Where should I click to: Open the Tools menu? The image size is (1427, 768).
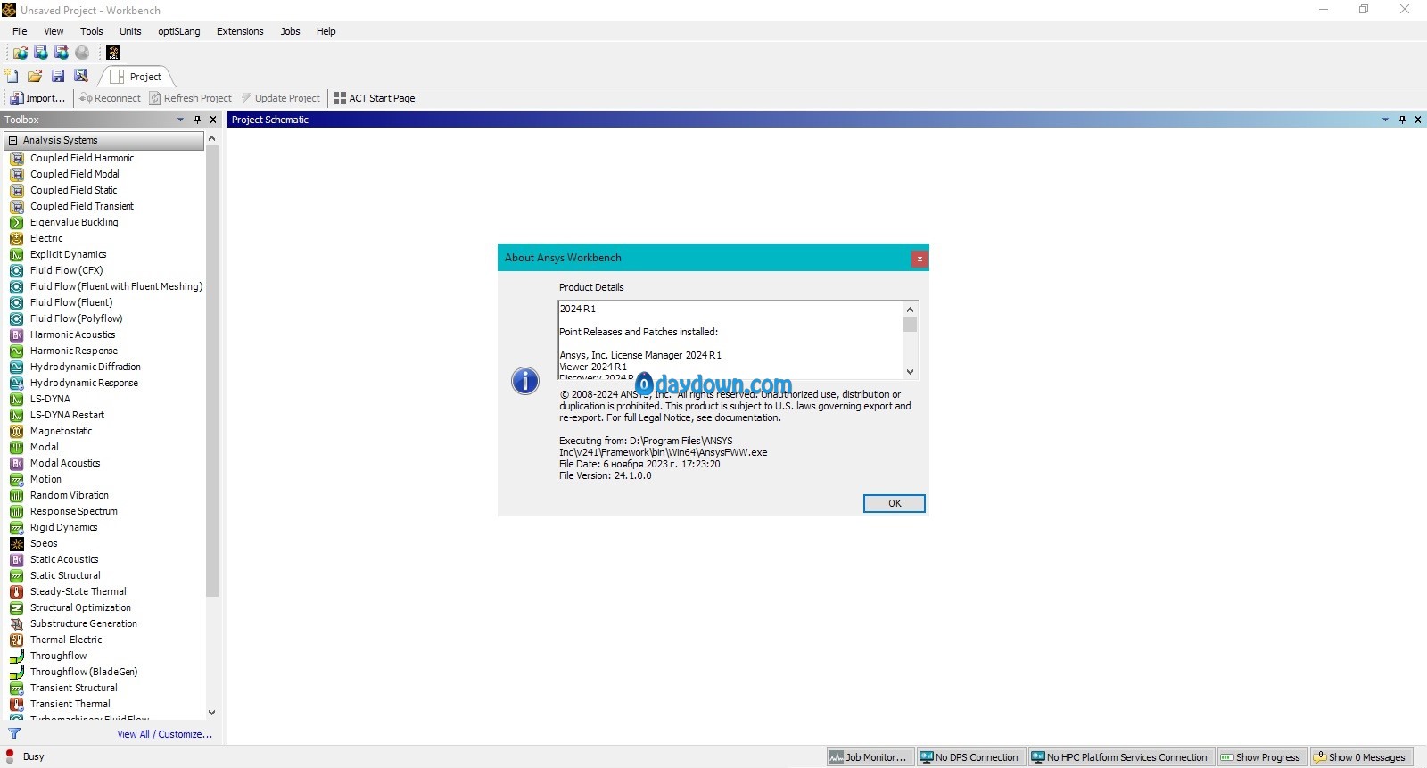click(x=92, y=31)
